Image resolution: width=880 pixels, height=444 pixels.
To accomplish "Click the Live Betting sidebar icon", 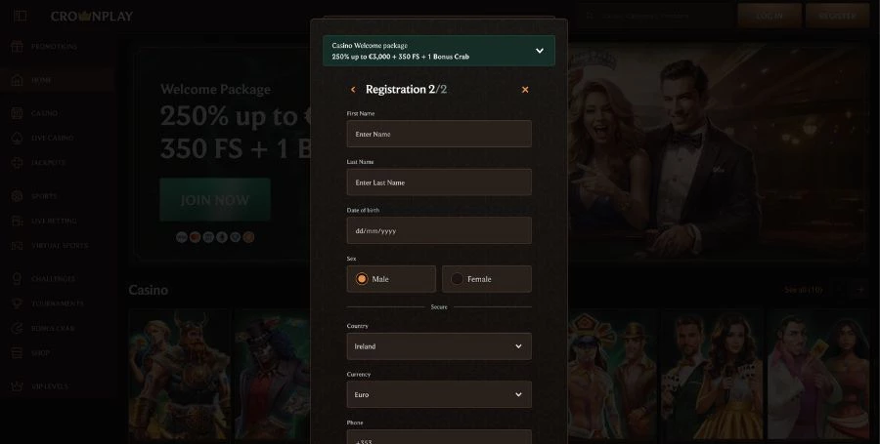I will point(17,221).
